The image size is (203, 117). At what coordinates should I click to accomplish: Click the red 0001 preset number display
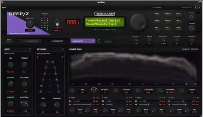pyautogui.click(x=73, y=22)
